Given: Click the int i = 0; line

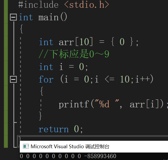Looking at the screenshot, I should (x=63, y=67).
